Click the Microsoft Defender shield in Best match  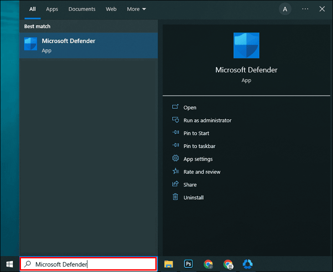[31, 45]
